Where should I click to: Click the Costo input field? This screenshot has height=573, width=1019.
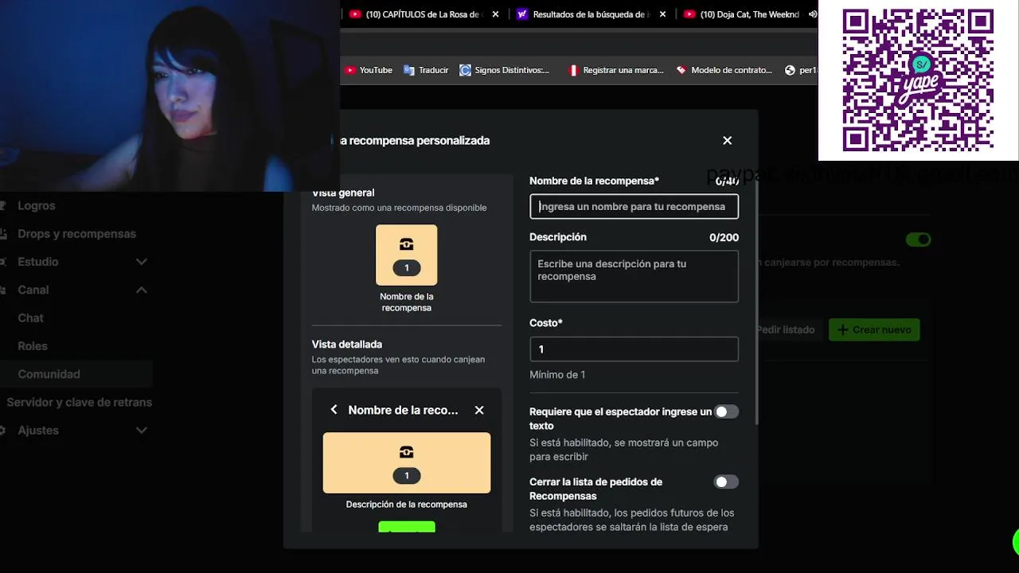pyautogui.click(x=634, y=349)
